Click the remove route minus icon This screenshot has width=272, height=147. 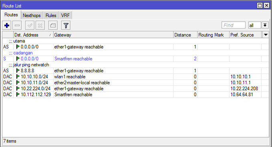[x=17, y=26]
